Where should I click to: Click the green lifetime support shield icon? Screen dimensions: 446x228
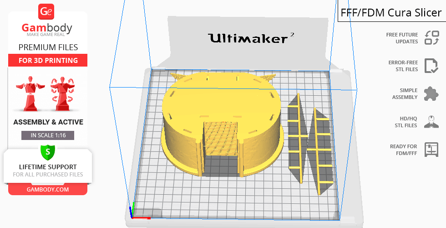47,152
